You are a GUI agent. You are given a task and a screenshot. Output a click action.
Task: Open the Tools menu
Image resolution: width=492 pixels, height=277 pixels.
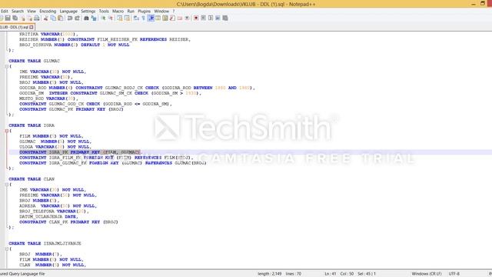pyautogui.click(x=104, y=11)
